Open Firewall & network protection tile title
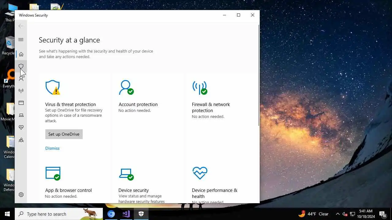Screen dimensions: 392x220 [211, 108]
